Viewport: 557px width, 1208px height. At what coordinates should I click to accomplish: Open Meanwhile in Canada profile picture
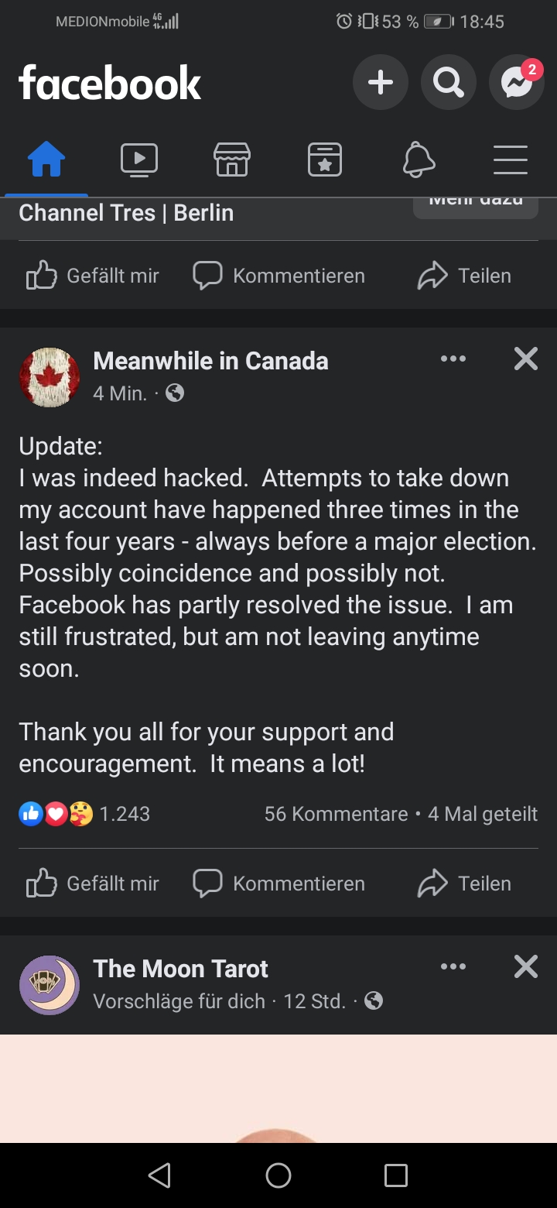coord(50,377)
